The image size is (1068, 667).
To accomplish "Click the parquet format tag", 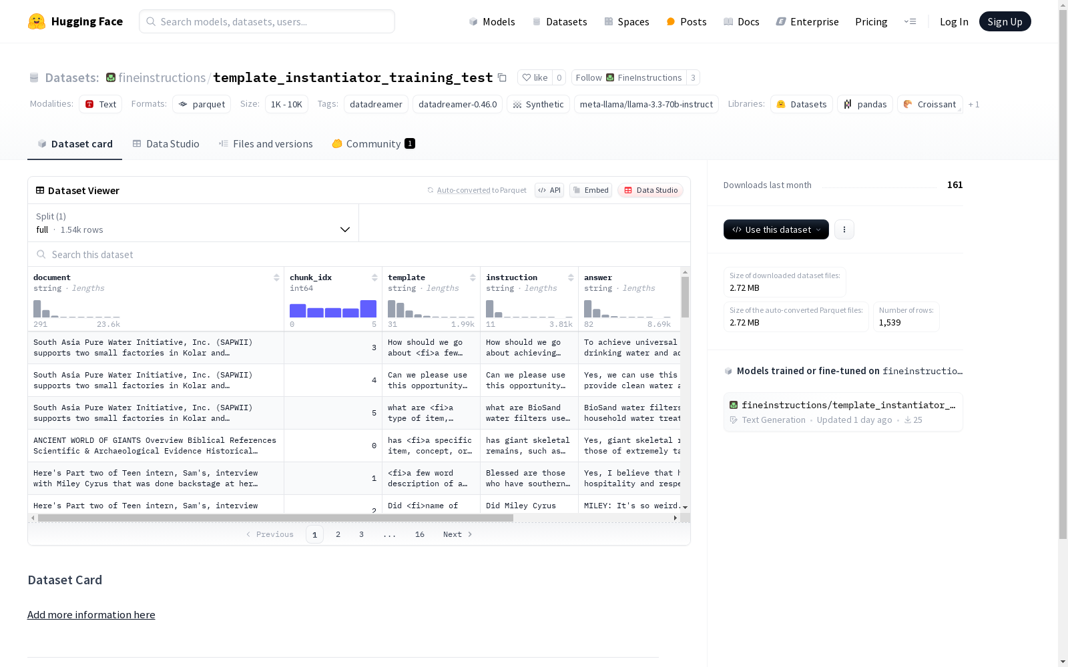I will tap(202, 104).
